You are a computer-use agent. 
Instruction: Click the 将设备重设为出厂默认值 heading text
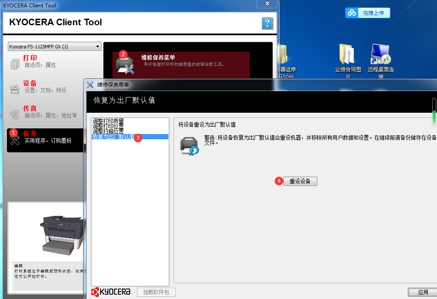pyautogui.click(x=207, y=124)
